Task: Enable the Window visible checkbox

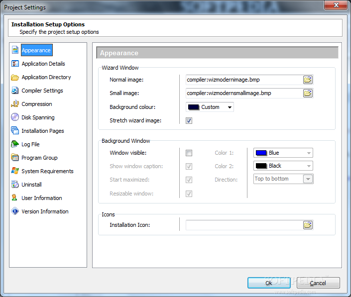Action: (x=189, y=153)
